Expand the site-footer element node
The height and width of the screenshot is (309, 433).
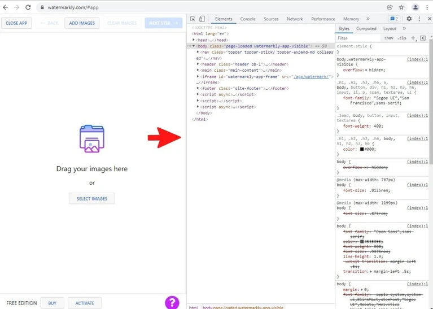(x=198, y=88)
